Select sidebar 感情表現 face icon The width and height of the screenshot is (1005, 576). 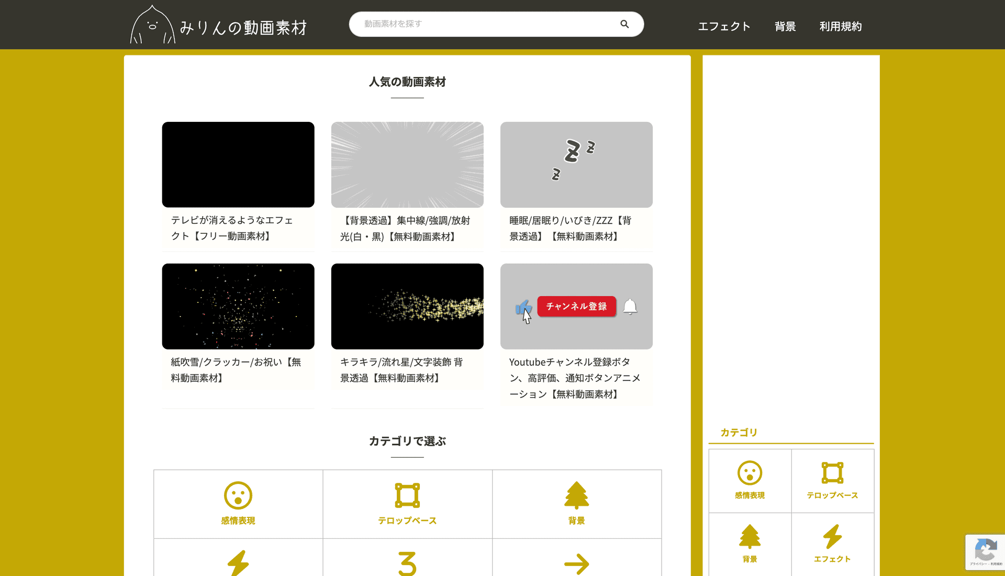(x=750, y=473)
